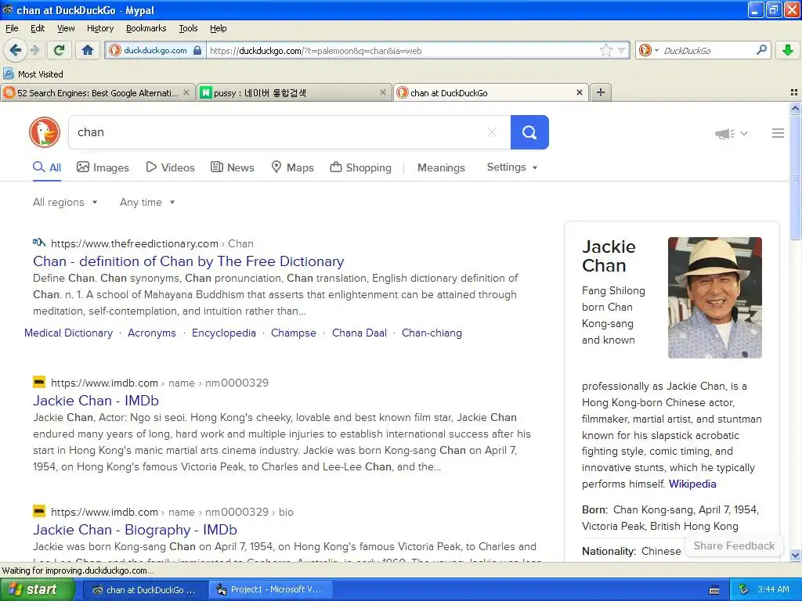Image resolution: width=802 pixels, height=601 pixels.
Task: Follow the Encyclopedia sublink
Action: pyautogui.click(x=223, y=333)
